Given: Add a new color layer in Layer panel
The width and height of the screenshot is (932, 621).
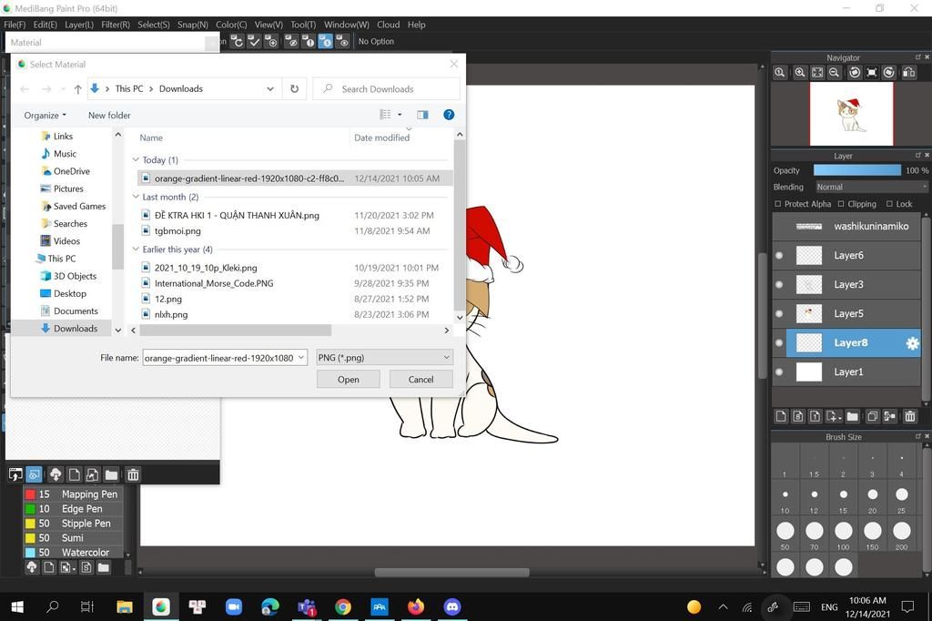Looking at the screenshot, I should 781,416.
